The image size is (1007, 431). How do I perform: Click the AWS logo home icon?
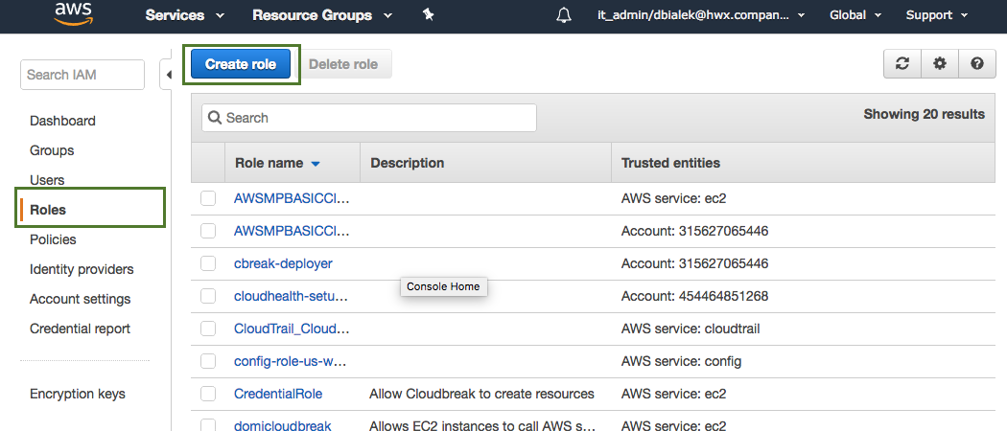tap(73, 13)
